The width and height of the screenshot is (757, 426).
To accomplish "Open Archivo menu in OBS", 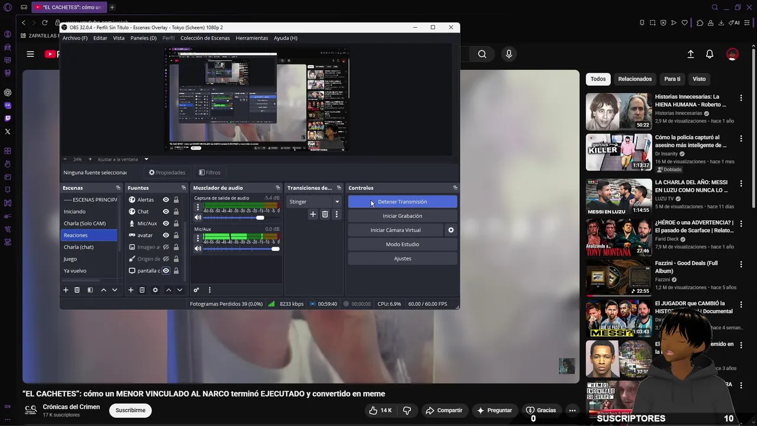I will click(75, 38).
